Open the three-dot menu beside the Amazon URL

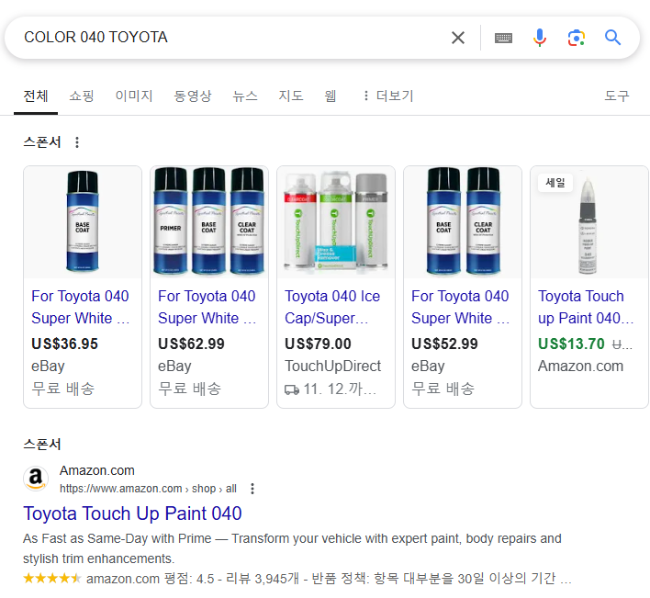click(x=252, y=489)
